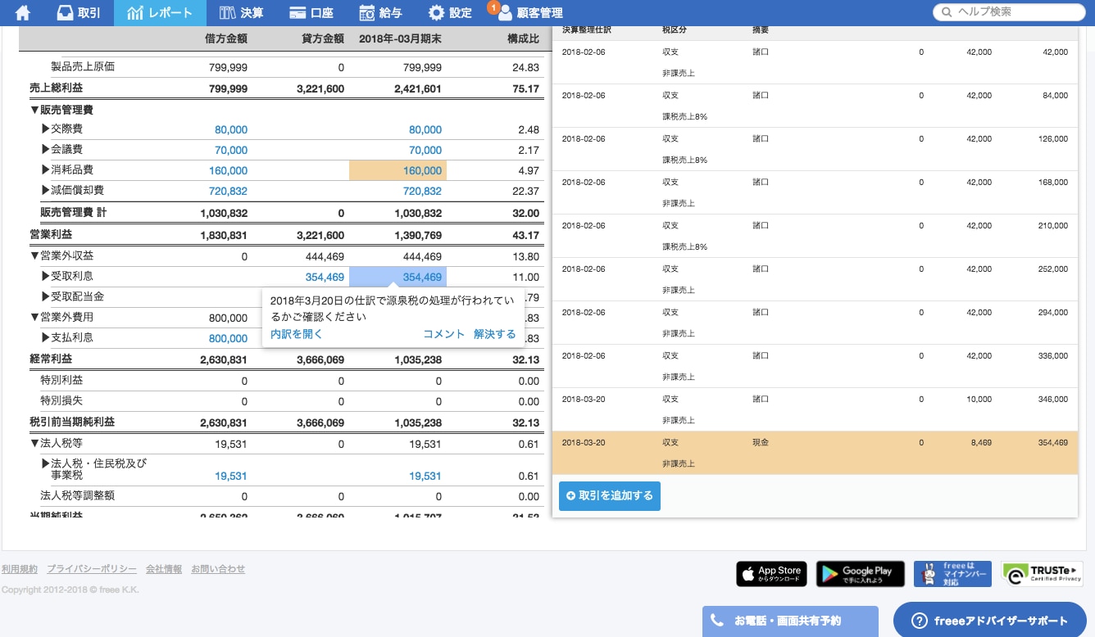Screen dimensions: 1095x637
Task: Open お問い合わせ footer link
Action: [218, 569]
